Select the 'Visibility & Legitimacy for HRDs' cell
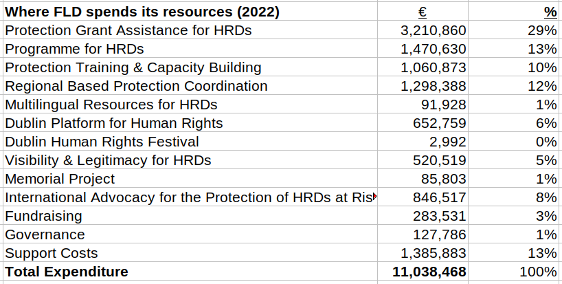The width and height of the screenshot is (562, 284). coord(108,160)
